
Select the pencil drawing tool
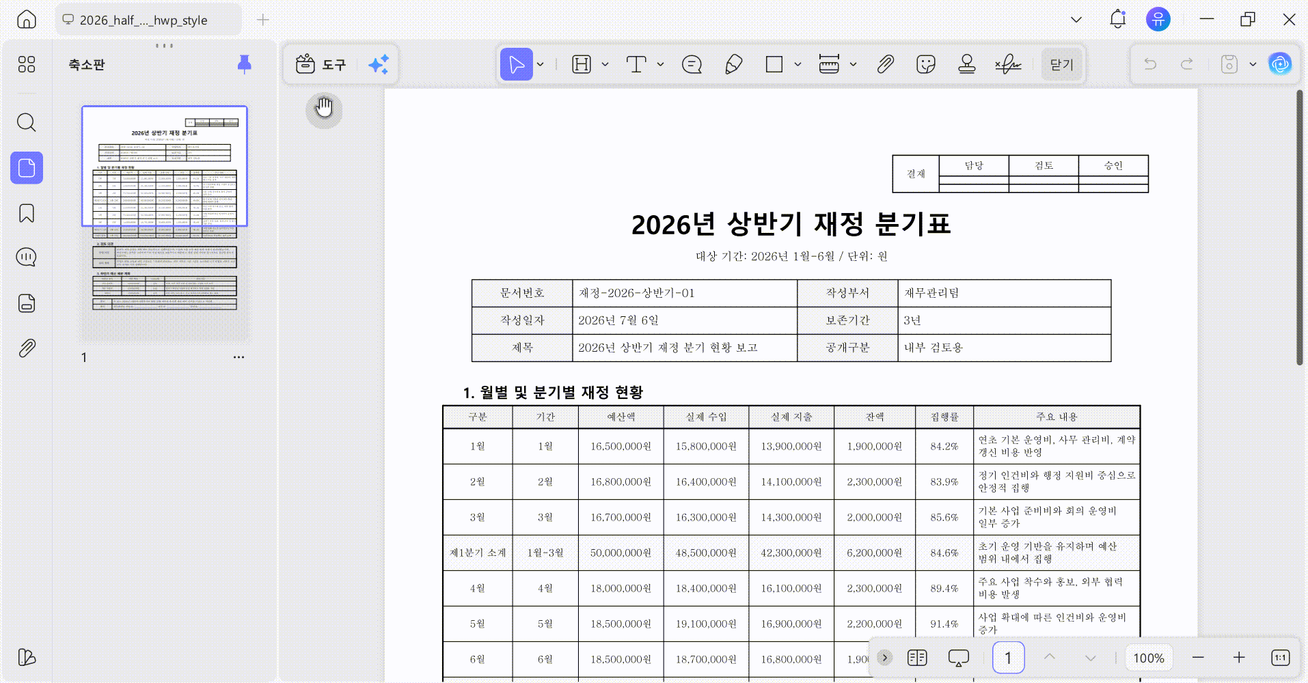[x=733, y=64]
